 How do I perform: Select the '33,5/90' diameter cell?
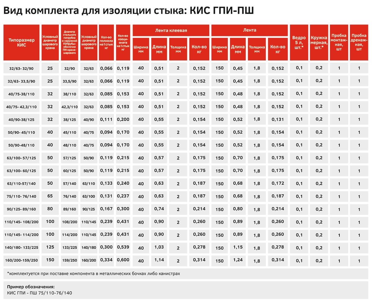(69, 81)
